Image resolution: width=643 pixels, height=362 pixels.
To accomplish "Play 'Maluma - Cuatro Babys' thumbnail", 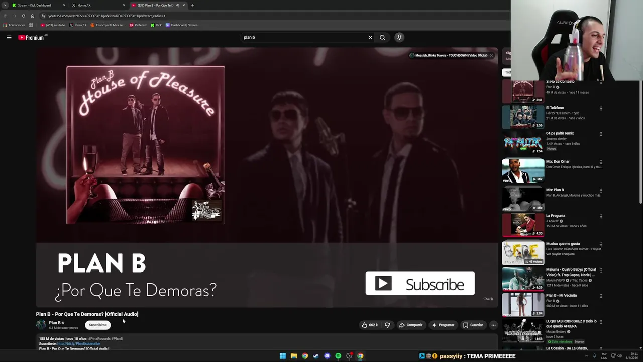I will [523, 279].
